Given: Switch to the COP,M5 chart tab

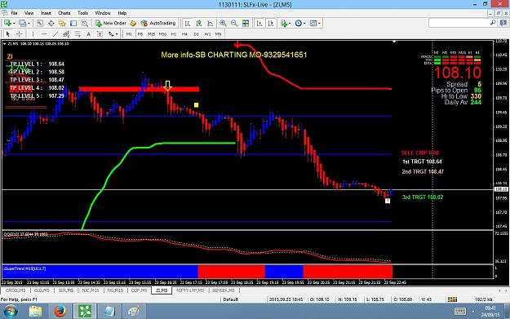Looking at the screenshot, I should point(139,290).
